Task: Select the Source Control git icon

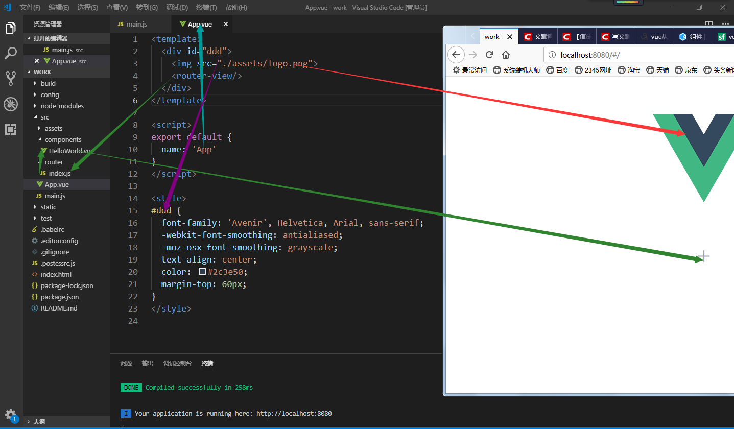Action: (x=11, y=78)
